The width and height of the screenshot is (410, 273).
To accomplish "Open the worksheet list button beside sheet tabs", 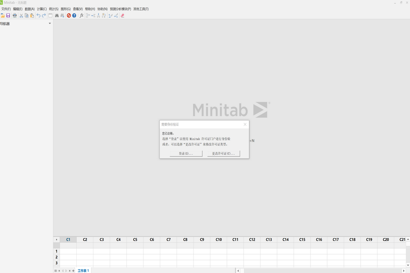I will 55,271.
